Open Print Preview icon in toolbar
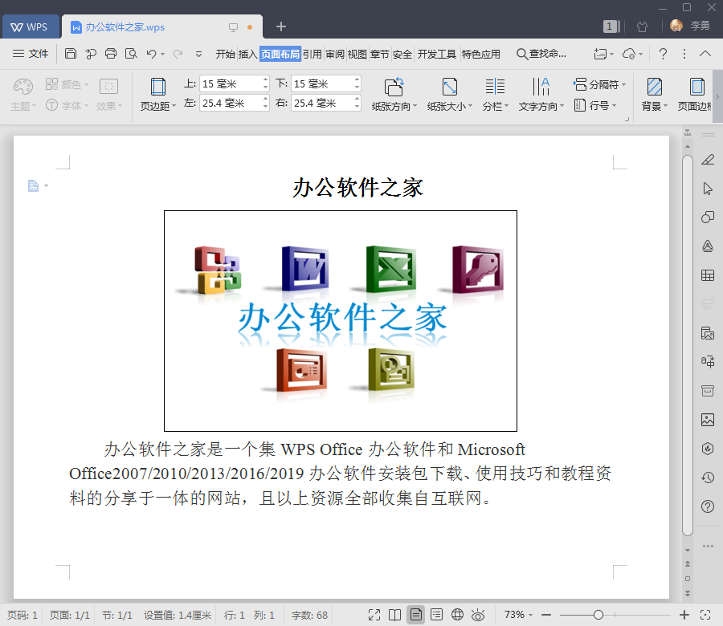Image resolution: width=723 pixels, height=626 pixels. pyautogui.click(x=131, y=54)
